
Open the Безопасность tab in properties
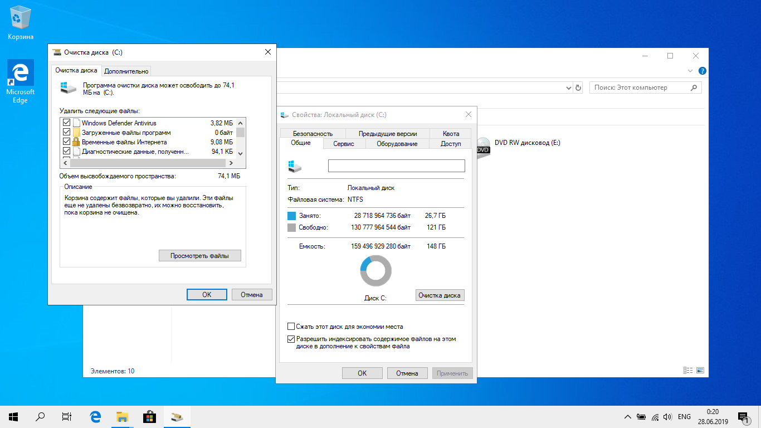pos(313,134)
